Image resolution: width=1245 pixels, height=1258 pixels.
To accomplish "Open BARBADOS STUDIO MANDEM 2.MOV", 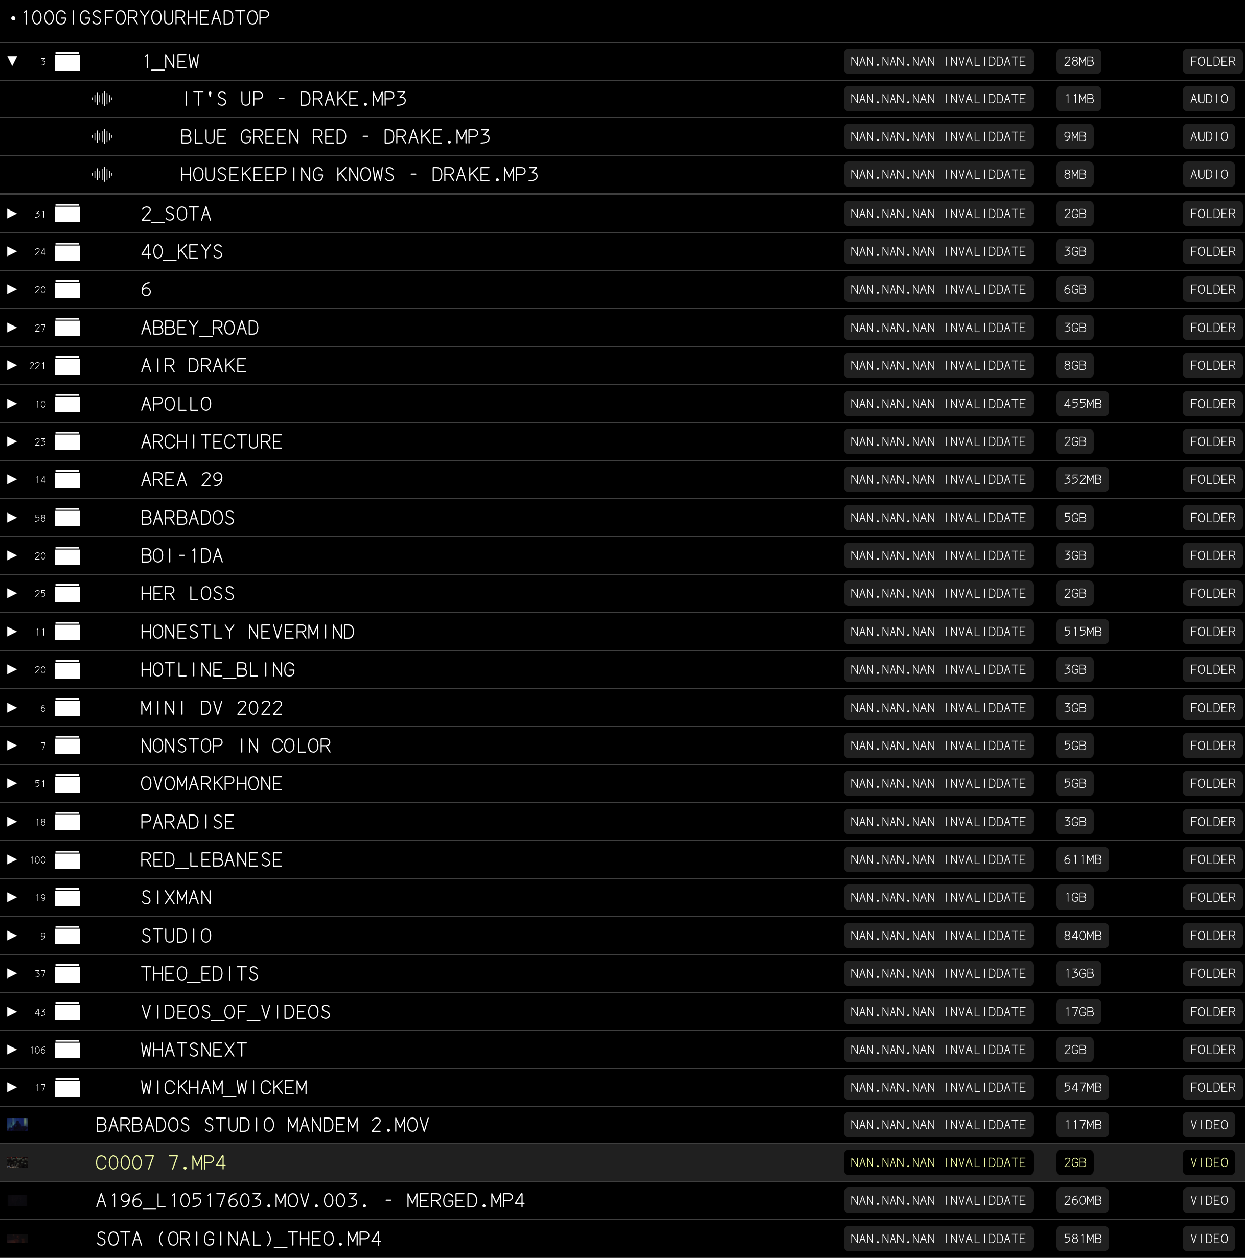I will coord(262,1125).
